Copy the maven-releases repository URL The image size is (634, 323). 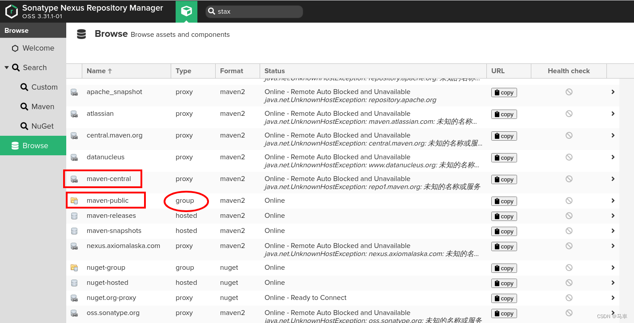pos(504,216)
